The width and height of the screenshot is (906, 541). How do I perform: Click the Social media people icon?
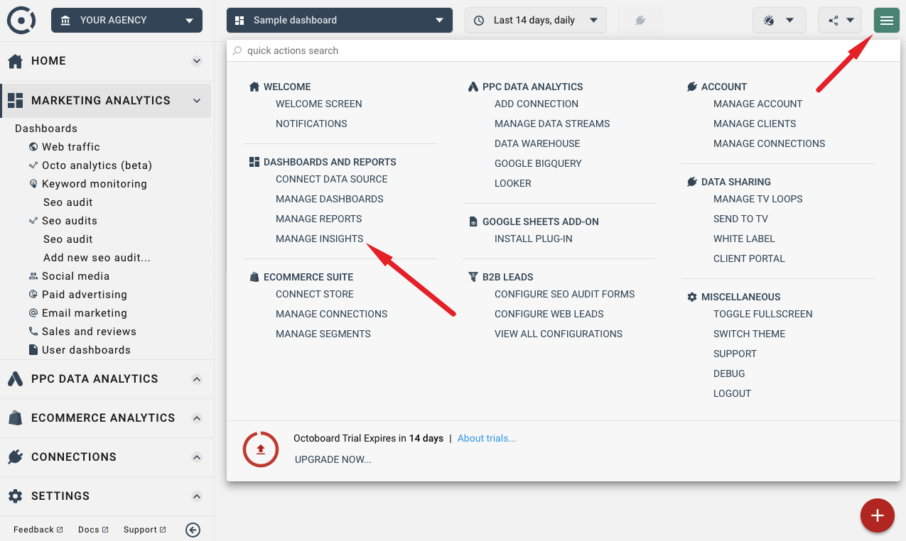[33, 276]
